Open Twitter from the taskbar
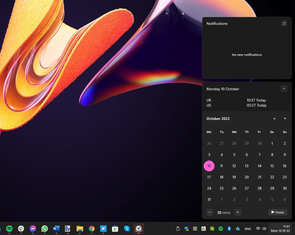This screenshot has height=235, width=295. tap(103, 228)
